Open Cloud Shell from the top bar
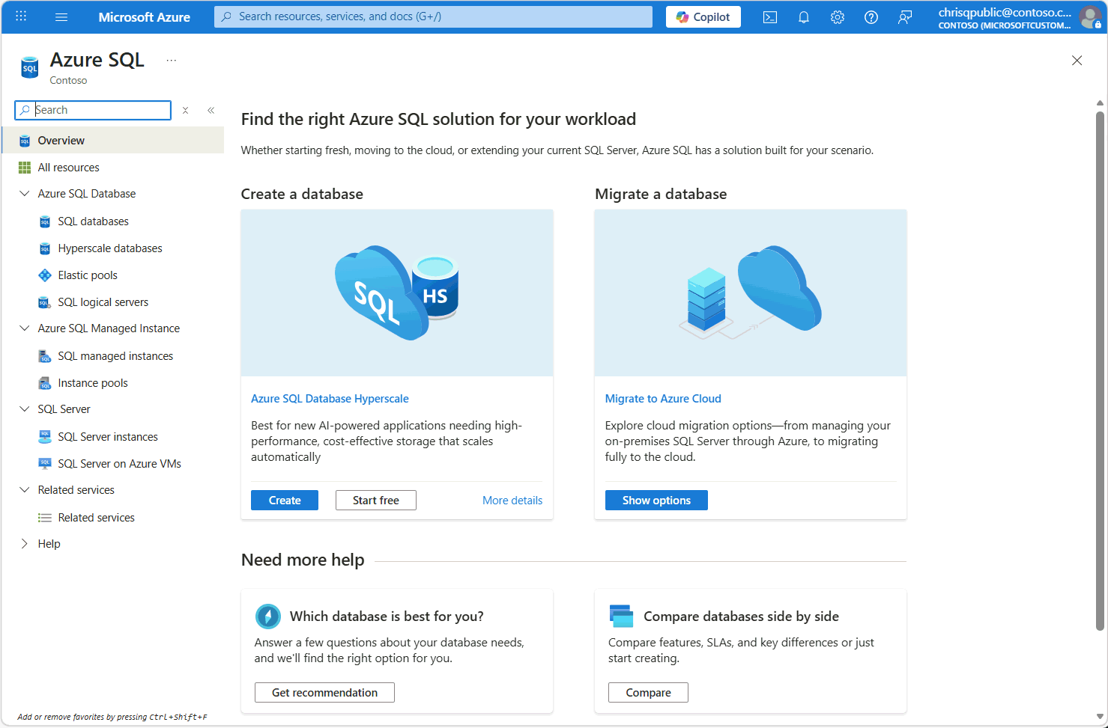Viewport: 1108px width, 728px height. point(770,17)
